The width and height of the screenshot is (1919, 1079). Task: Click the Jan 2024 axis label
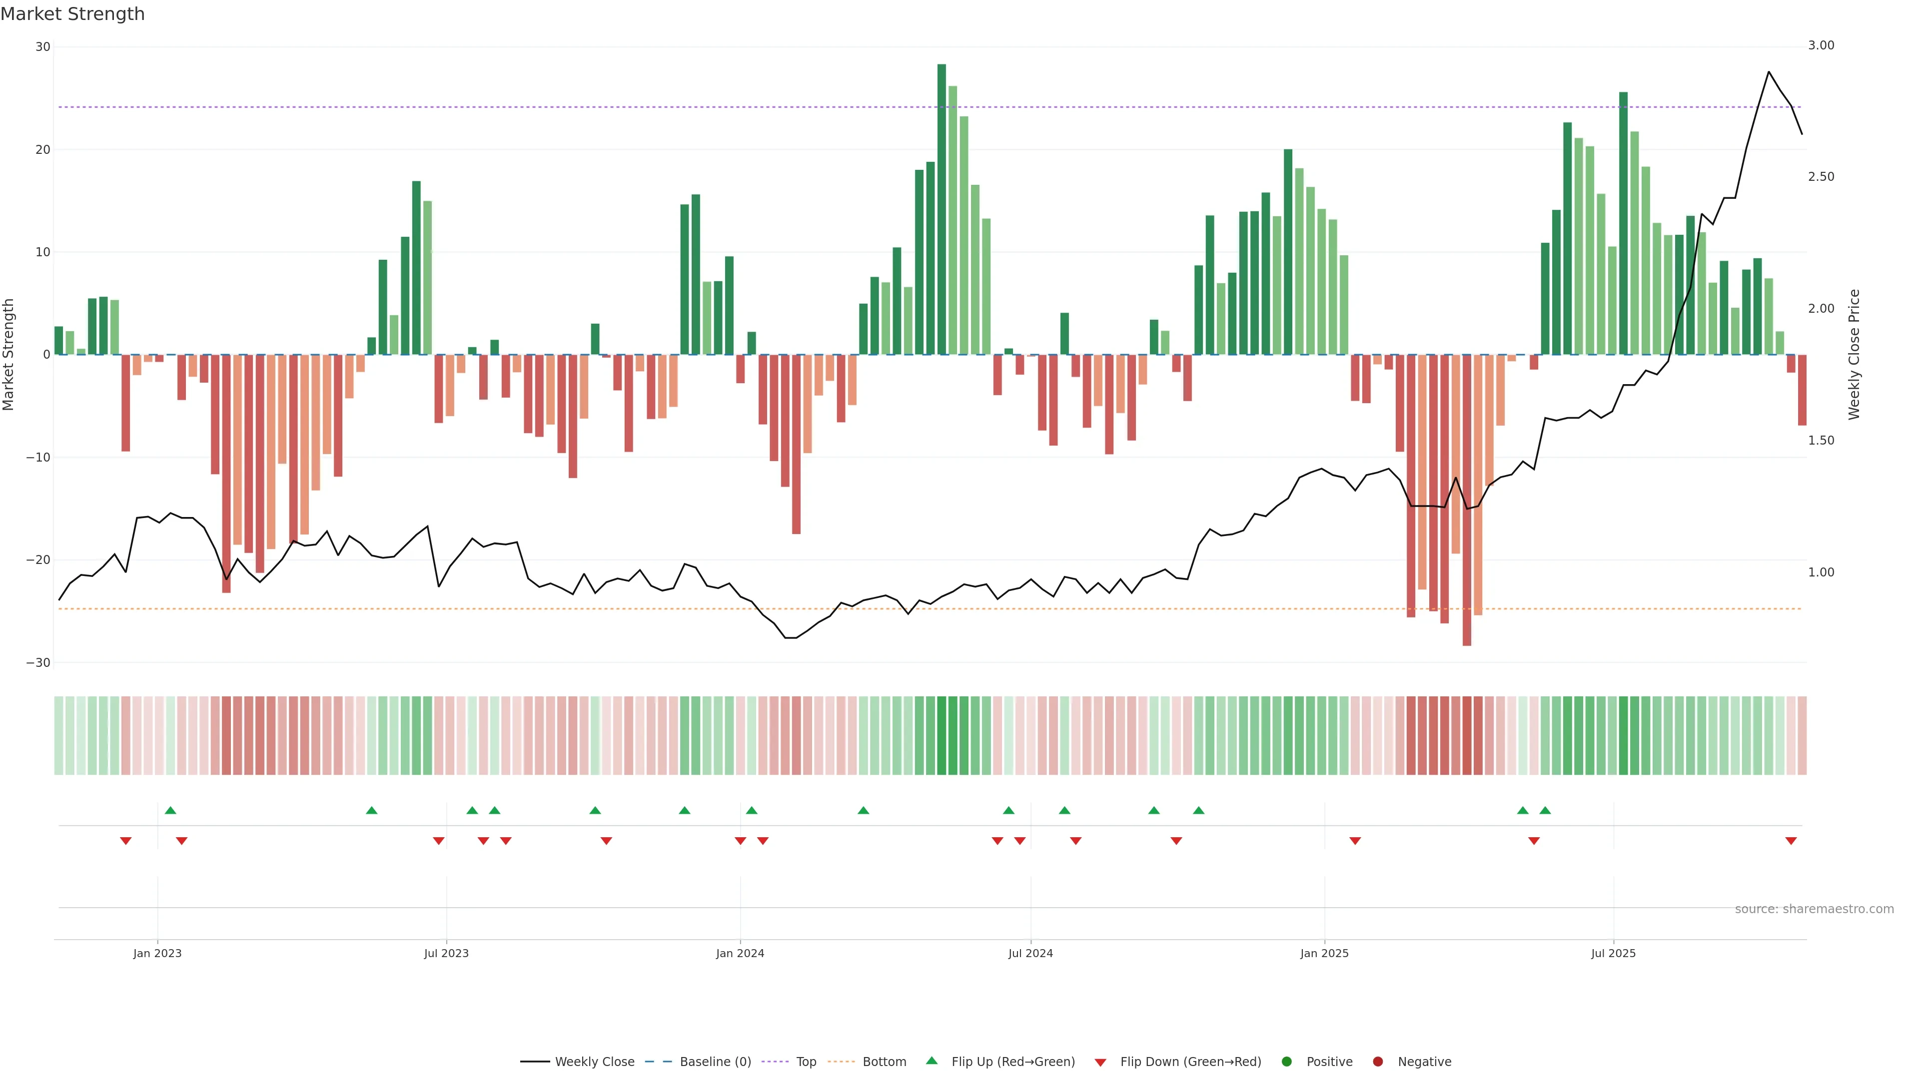(x=740, y=953)
